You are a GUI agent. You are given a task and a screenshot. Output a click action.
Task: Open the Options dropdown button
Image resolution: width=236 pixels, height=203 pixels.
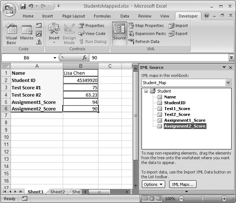[153, 184]
